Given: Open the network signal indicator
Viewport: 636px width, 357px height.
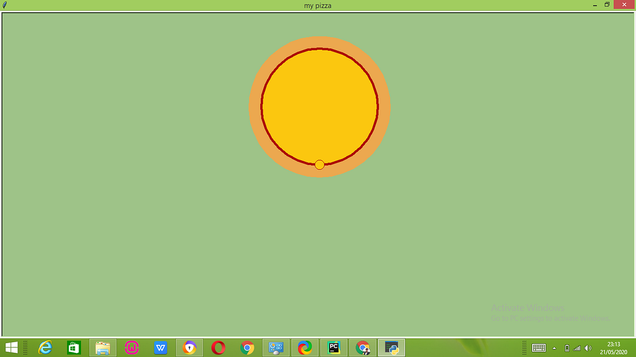Looking at the screenshot, I should tap(578, 347).
